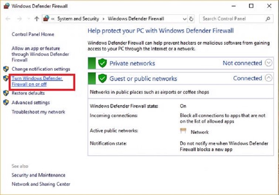Click Restore defaults link

(28, 93)
